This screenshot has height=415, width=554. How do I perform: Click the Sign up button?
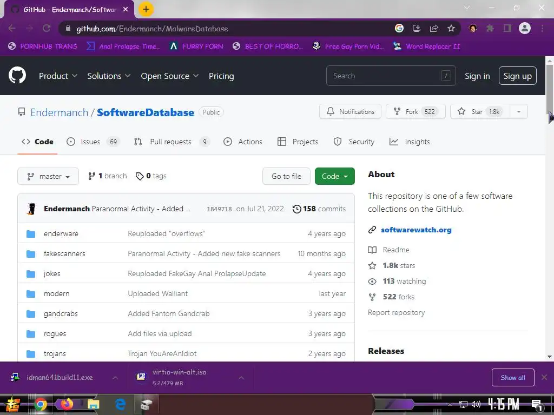coord(517,76)
